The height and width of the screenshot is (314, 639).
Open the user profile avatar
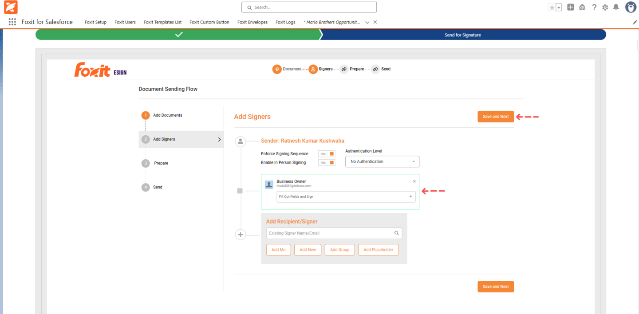[631, 7]
